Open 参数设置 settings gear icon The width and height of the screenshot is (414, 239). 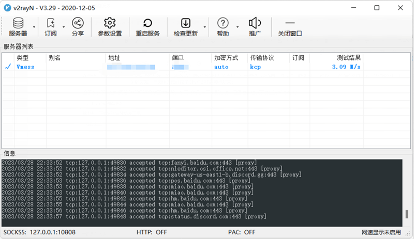pos(110,23)
